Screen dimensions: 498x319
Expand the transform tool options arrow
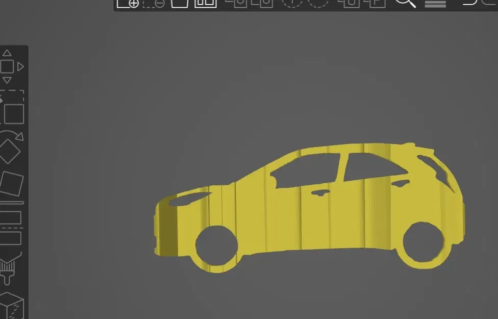pos(20,66)
